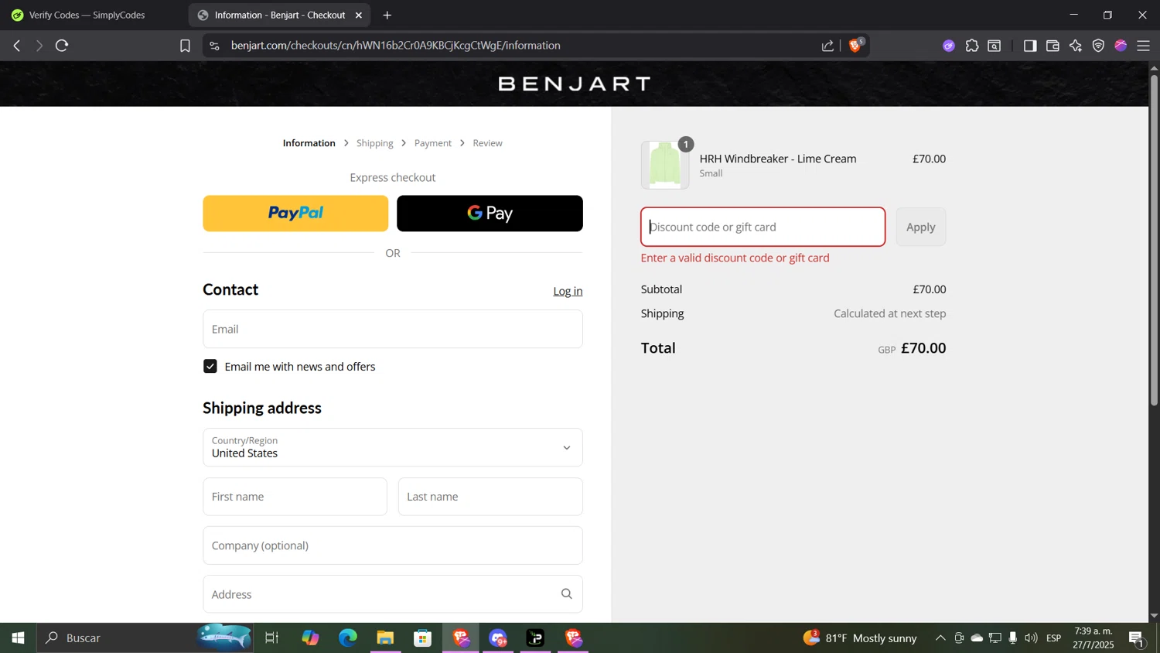Click 'Calculated at next step' shipping text

(890, 313)
